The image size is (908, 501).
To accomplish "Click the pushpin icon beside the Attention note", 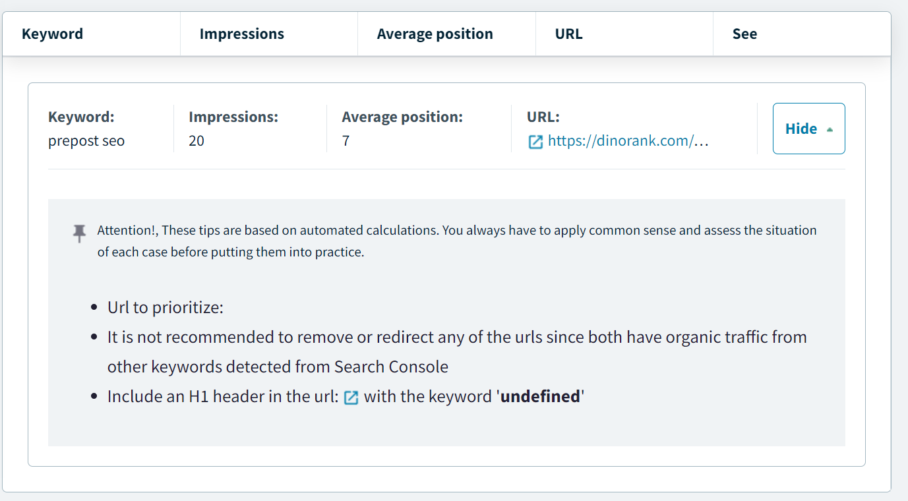I will coord(80,233).
